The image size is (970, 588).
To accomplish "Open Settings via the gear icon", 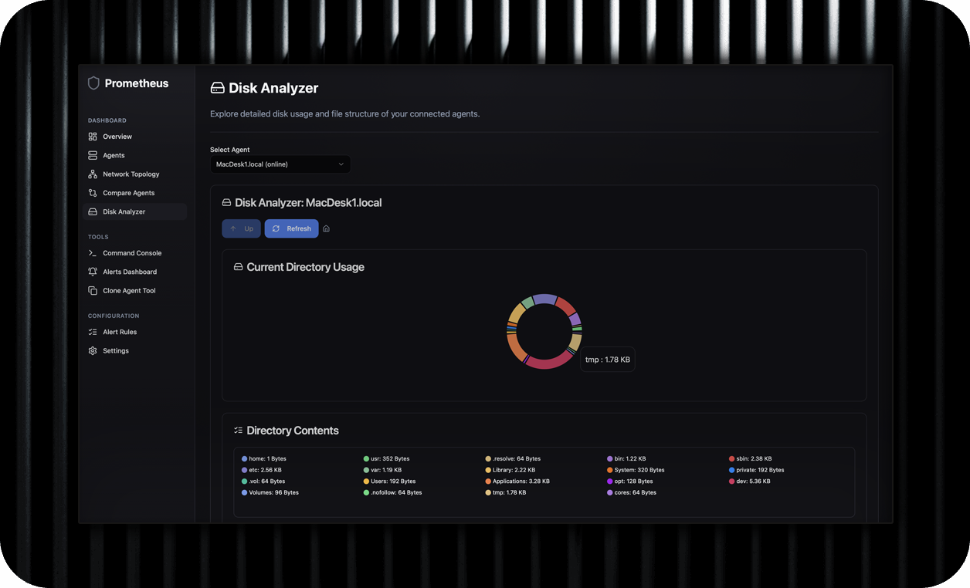I will coord(93,350).
